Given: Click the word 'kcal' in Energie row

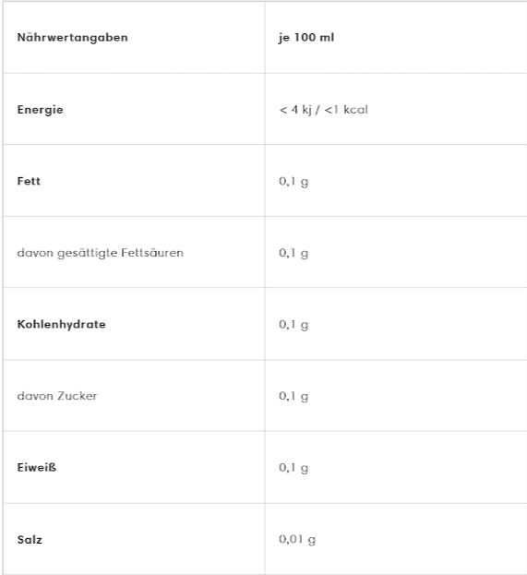Looking at the screenshot, I should [x=355, y=110].
